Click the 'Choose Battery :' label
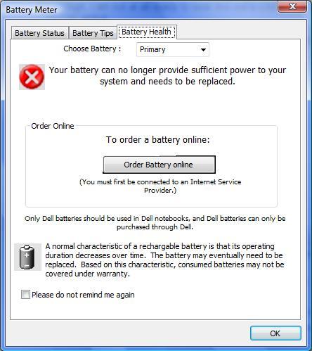Image resolution: width=312 pixels, height=351 pixels. tap(92, 49)
